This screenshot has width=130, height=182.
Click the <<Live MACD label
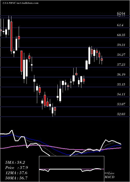[109, 175]
